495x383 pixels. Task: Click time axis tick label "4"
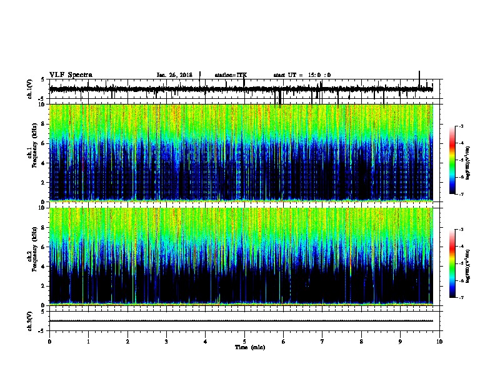206,342
